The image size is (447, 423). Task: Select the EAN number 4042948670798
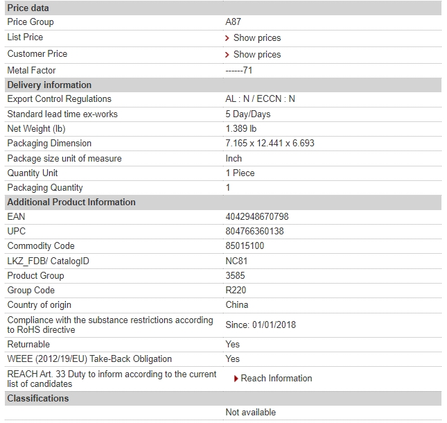[x=257, y=216]
